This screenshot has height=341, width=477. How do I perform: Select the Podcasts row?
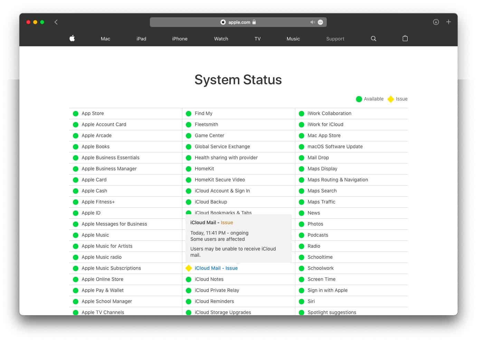(x=352, y=235)
